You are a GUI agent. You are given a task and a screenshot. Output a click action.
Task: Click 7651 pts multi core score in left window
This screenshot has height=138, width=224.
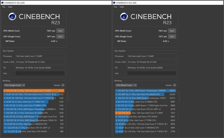[51, 31]
